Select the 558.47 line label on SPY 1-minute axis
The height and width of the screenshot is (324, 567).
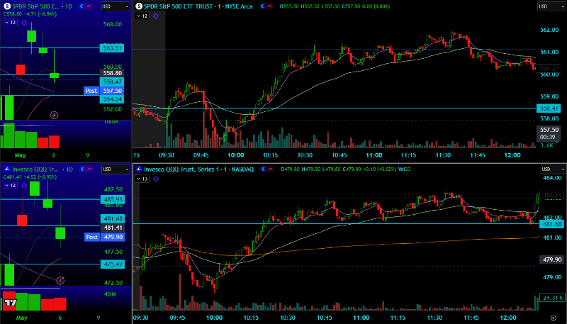click(549, 108)
